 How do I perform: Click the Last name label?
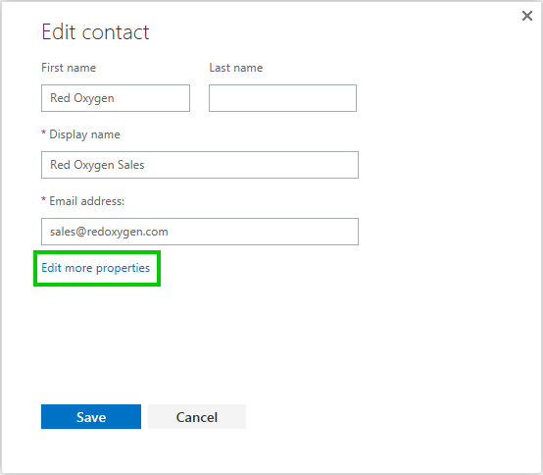click(236, 68)
